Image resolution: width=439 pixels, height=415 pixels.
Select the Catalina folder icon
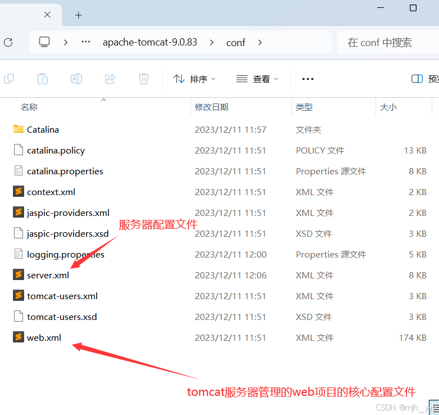[x=19, y=129]
